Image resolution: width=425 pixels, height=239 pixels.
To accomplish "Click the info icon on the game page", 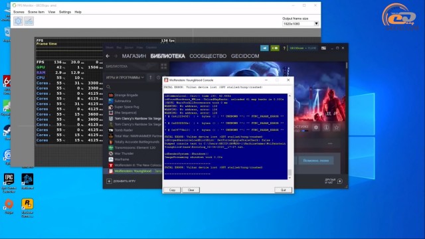I will click(326, 127).
